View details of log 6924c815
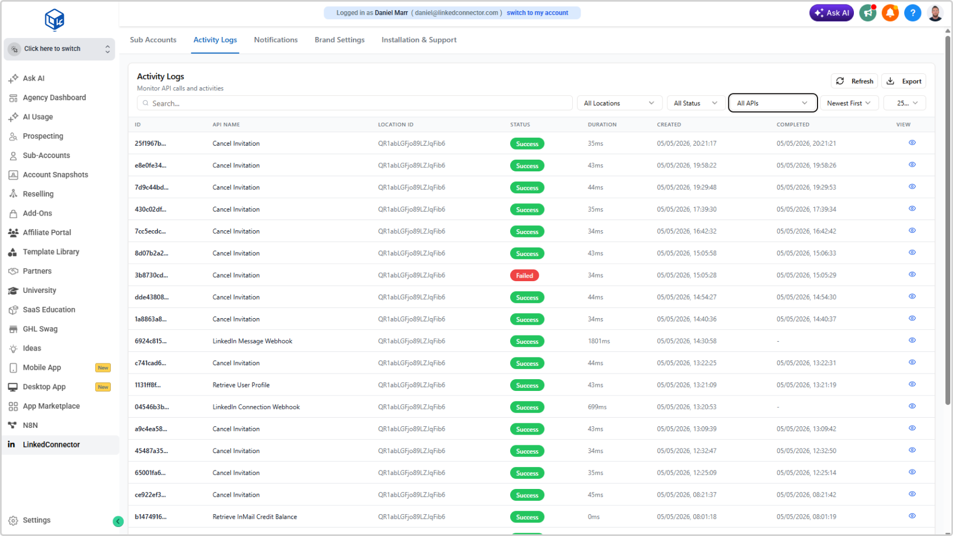The height and width of the screenshot is (536, 953). click(x=912, y=341)
